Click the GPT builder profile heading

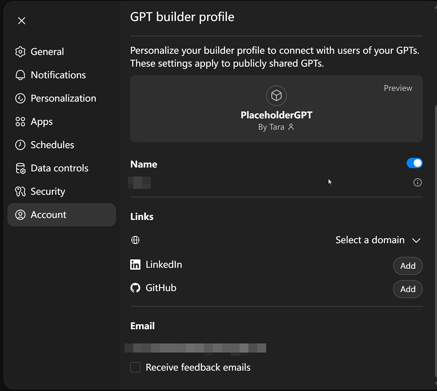coord(182,17)
